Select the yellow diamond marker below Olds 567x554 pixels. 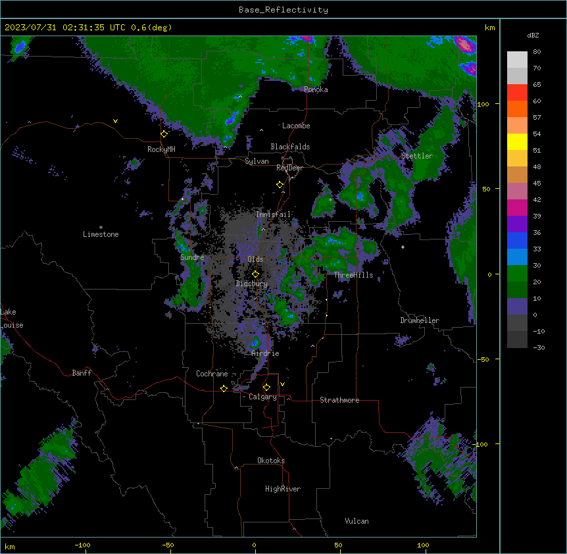tap(255, 274)
